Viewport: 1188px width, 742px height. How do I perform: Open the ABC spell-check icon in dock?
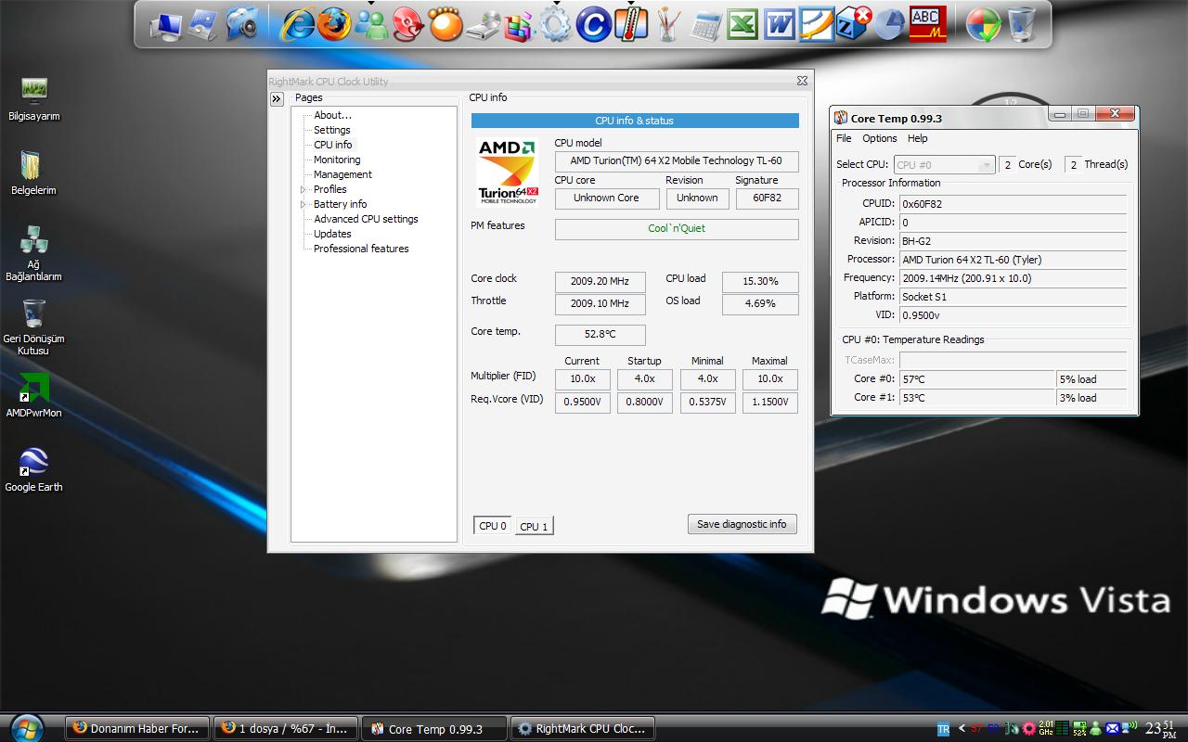click(926, 25)
